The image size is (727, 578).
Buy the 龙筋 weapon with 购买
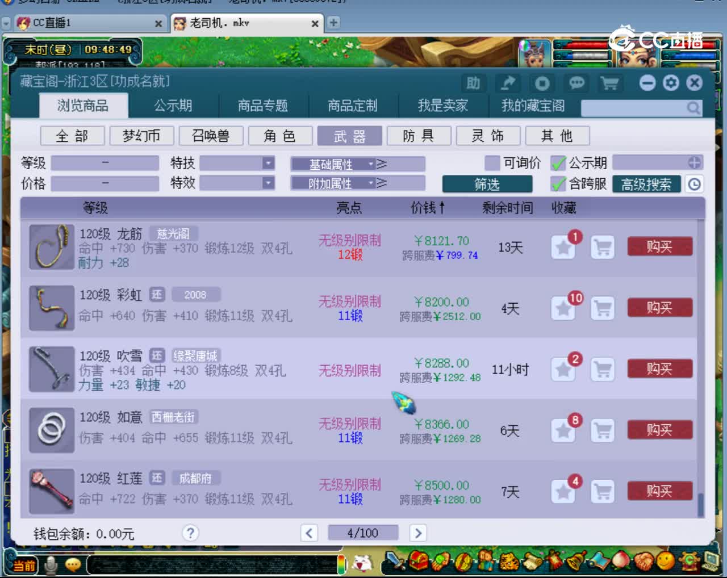pyautogui.click(x=659, y=247)
